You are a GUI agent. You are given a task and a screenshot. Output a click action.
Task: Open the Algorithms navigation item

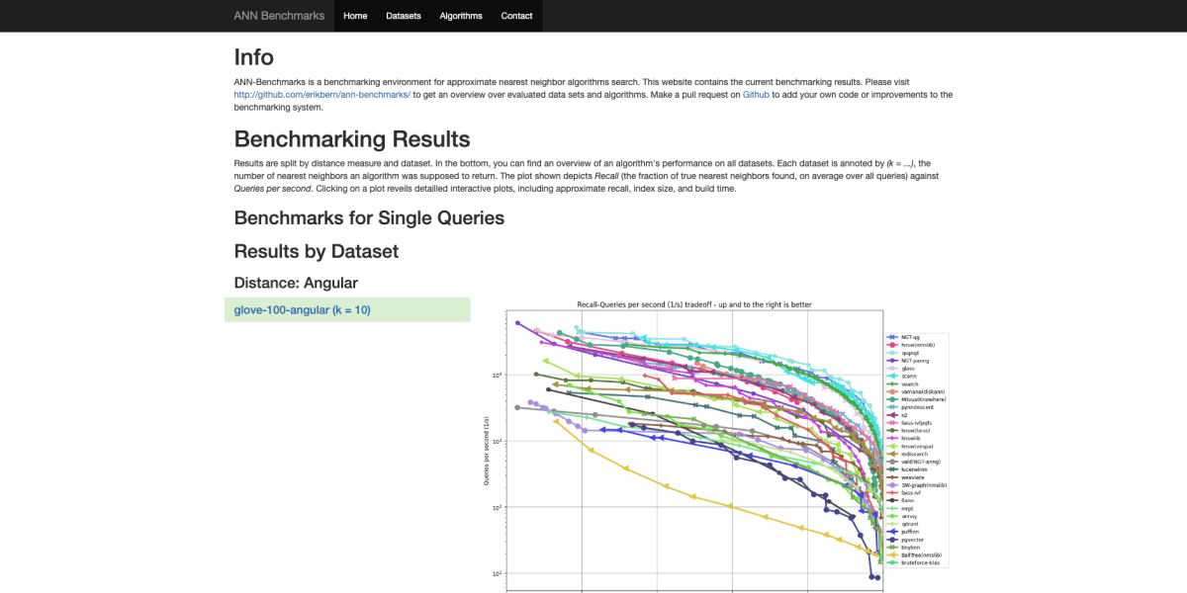(461, 16)
